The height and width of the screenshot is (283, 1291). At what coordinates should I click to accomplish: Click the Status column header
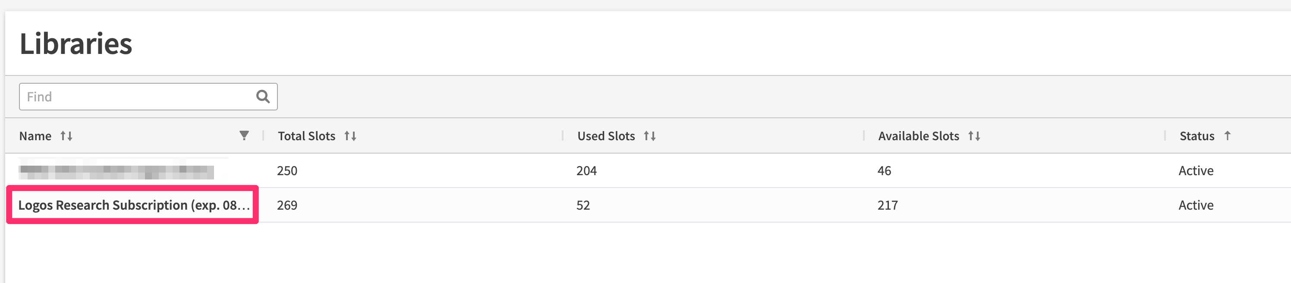pos(1197,136)
